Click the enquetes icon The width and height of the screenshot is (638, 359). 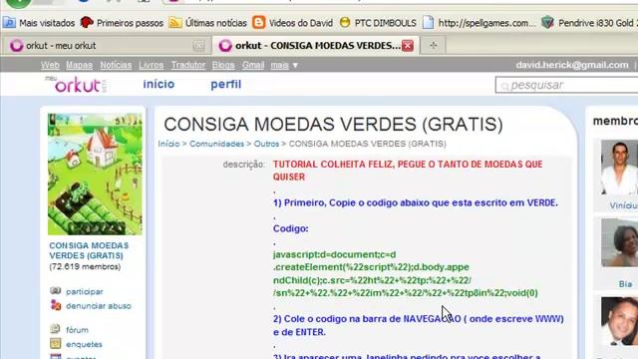coord(56,343)
